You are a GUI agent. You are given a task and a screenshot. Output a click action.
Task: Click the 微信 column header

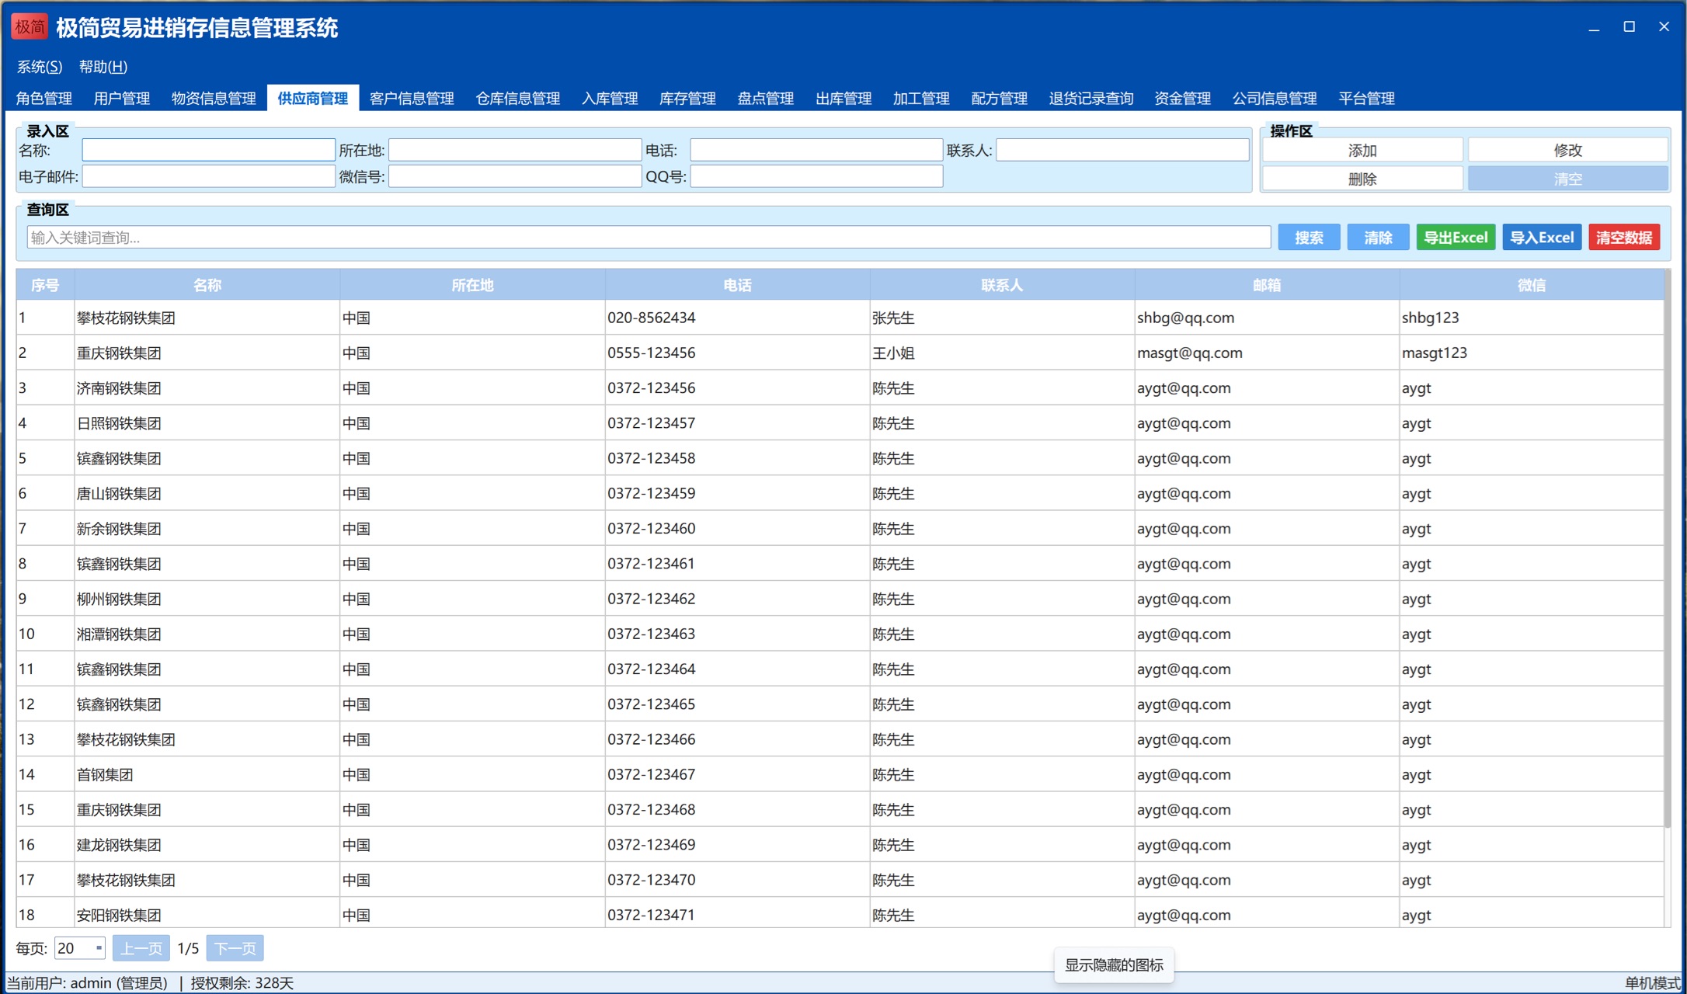[1532, 285]
